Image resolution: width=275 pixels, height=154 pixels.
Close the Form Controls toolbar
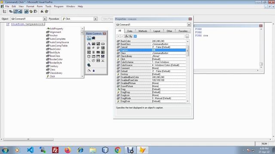point(104,33)
